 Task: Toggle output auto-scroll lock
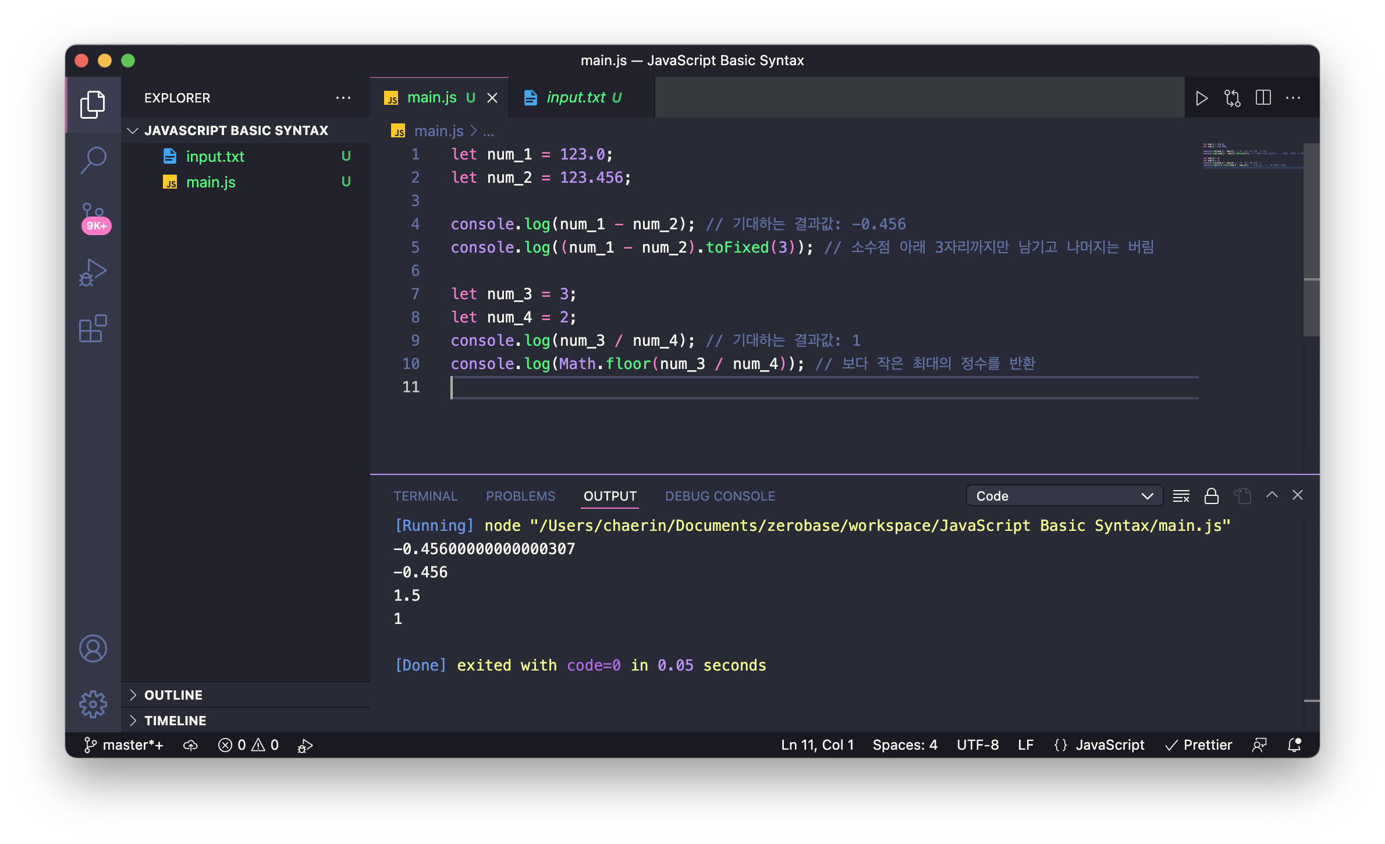tap(1212, 496)
